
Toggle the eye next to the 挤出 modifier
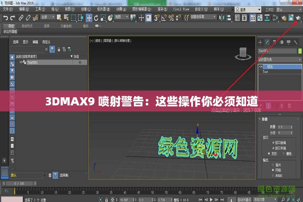tap(261, 67)
